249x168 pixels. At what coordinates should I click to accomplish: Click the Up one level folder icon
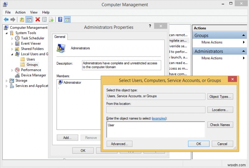[x=22, y=19]
